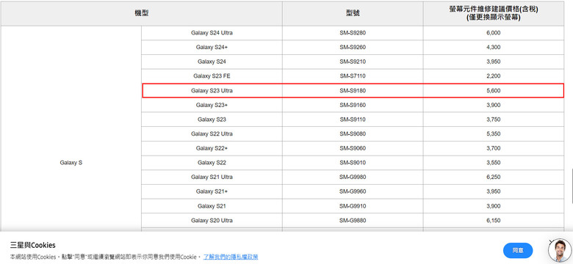This screenshot has height=264, width=573.
Task: Click the 6,250 price for S21 Ultra
Action: [494, 177]
